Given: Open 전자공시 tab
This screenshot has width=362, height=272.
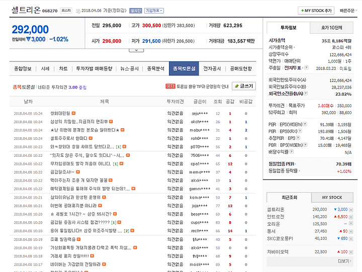Looking at the screenshot, I should (212, 68).
